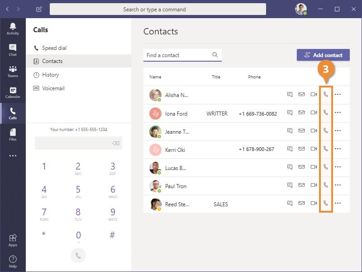The height and width of the screenshot is (272, 362).
Task: Open more options for Reed
Action: 338,204
